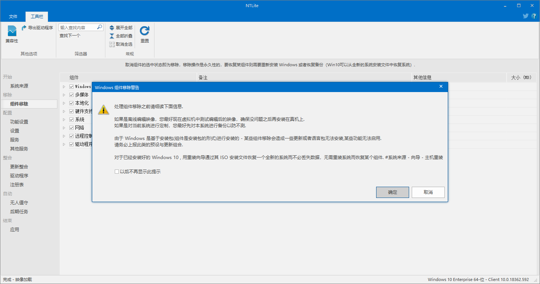This screenshot has width=540, height=284.
Task: Expand the 网络 tree row
Action: tap(64, 128)
